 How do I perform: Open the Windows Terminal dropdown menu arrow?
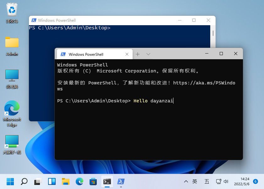(148, 54)
